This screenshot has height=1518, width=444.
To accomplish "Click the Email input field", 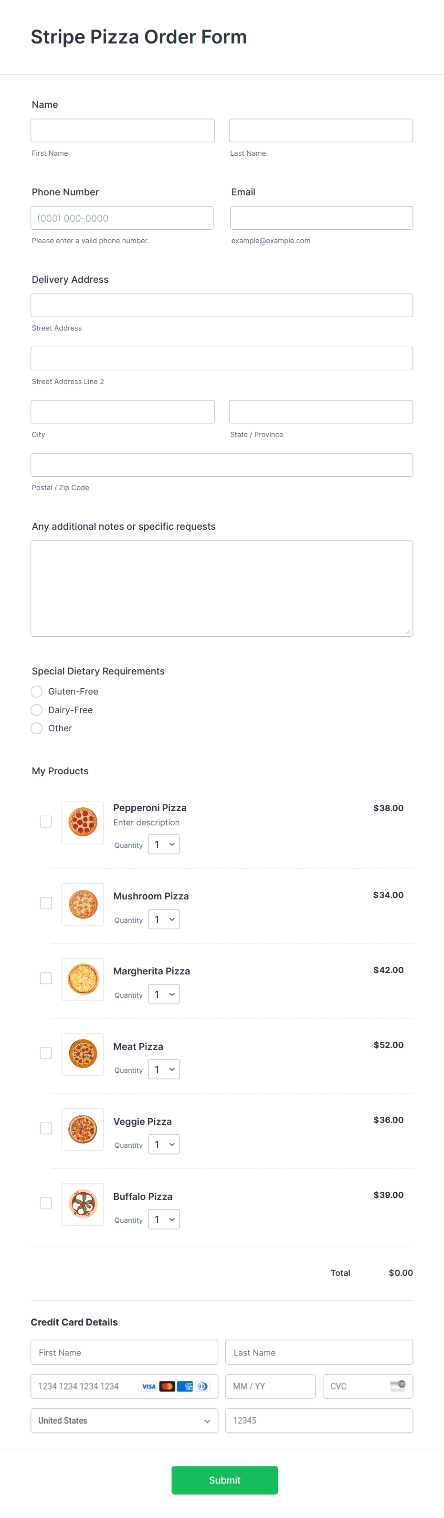I will click(x=320, y=217).
